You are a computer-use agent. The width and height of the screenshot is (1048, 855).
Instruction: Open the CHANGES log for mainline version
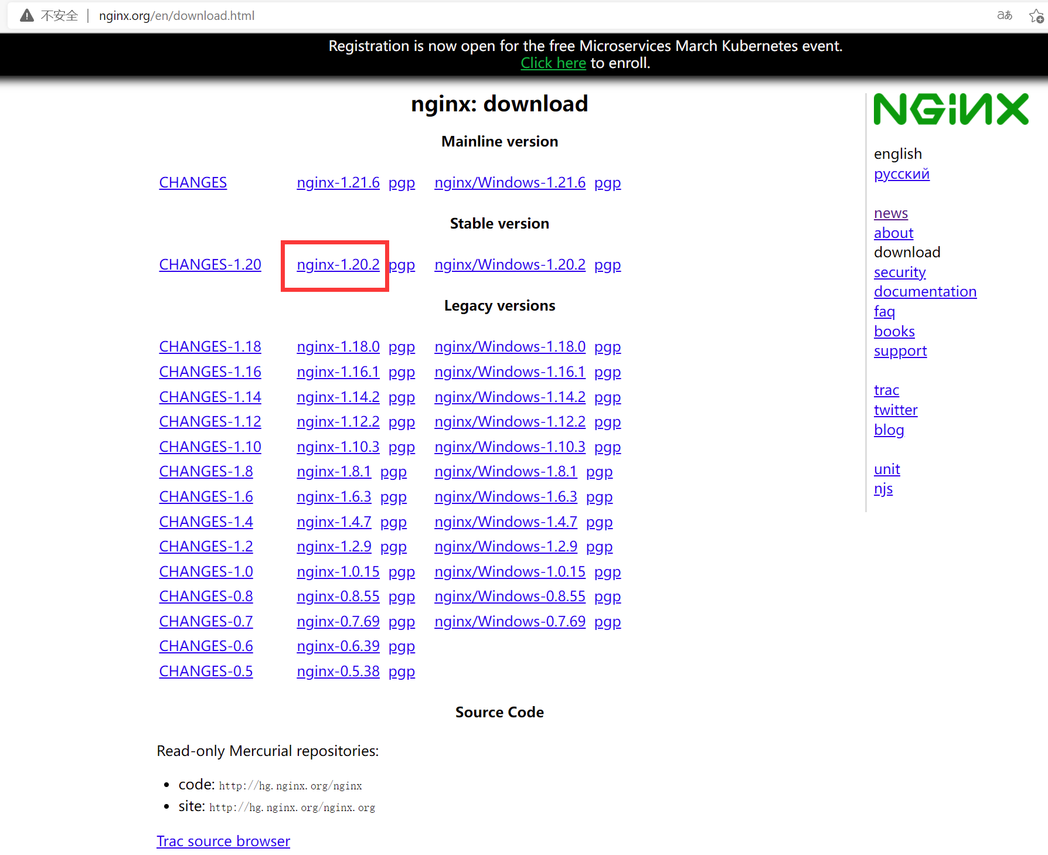click(x=192, y=182)
